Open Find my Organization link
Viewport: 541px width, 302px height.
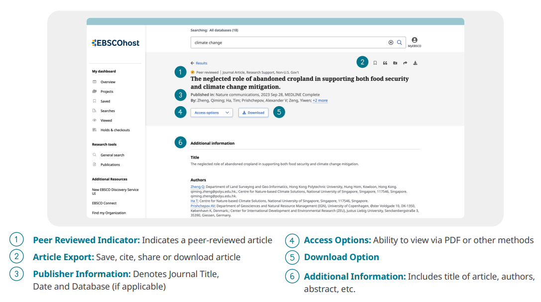point(108,213)
